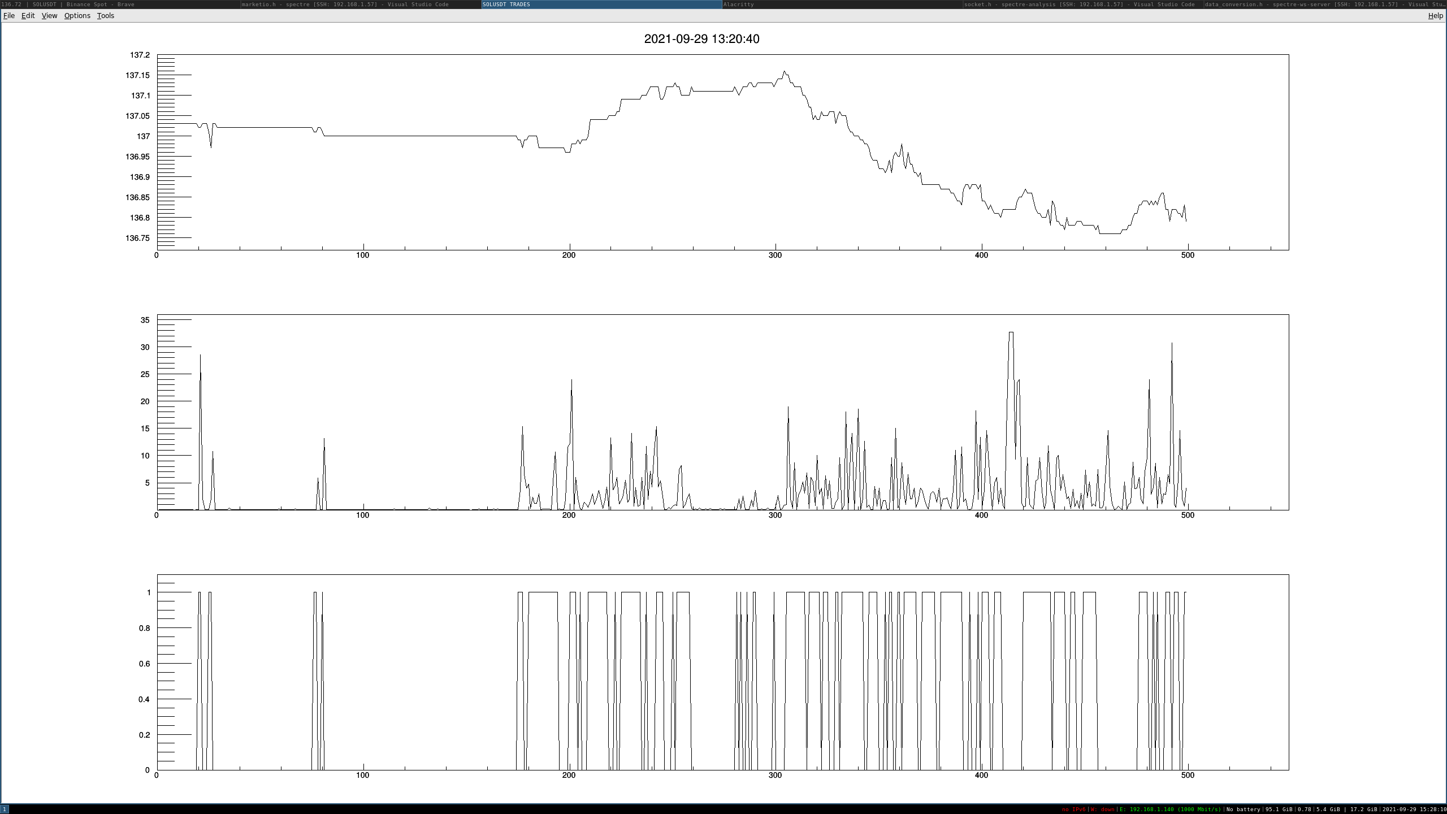Click the 0.6 label on bottom chart axis

(x=145, y=664)
